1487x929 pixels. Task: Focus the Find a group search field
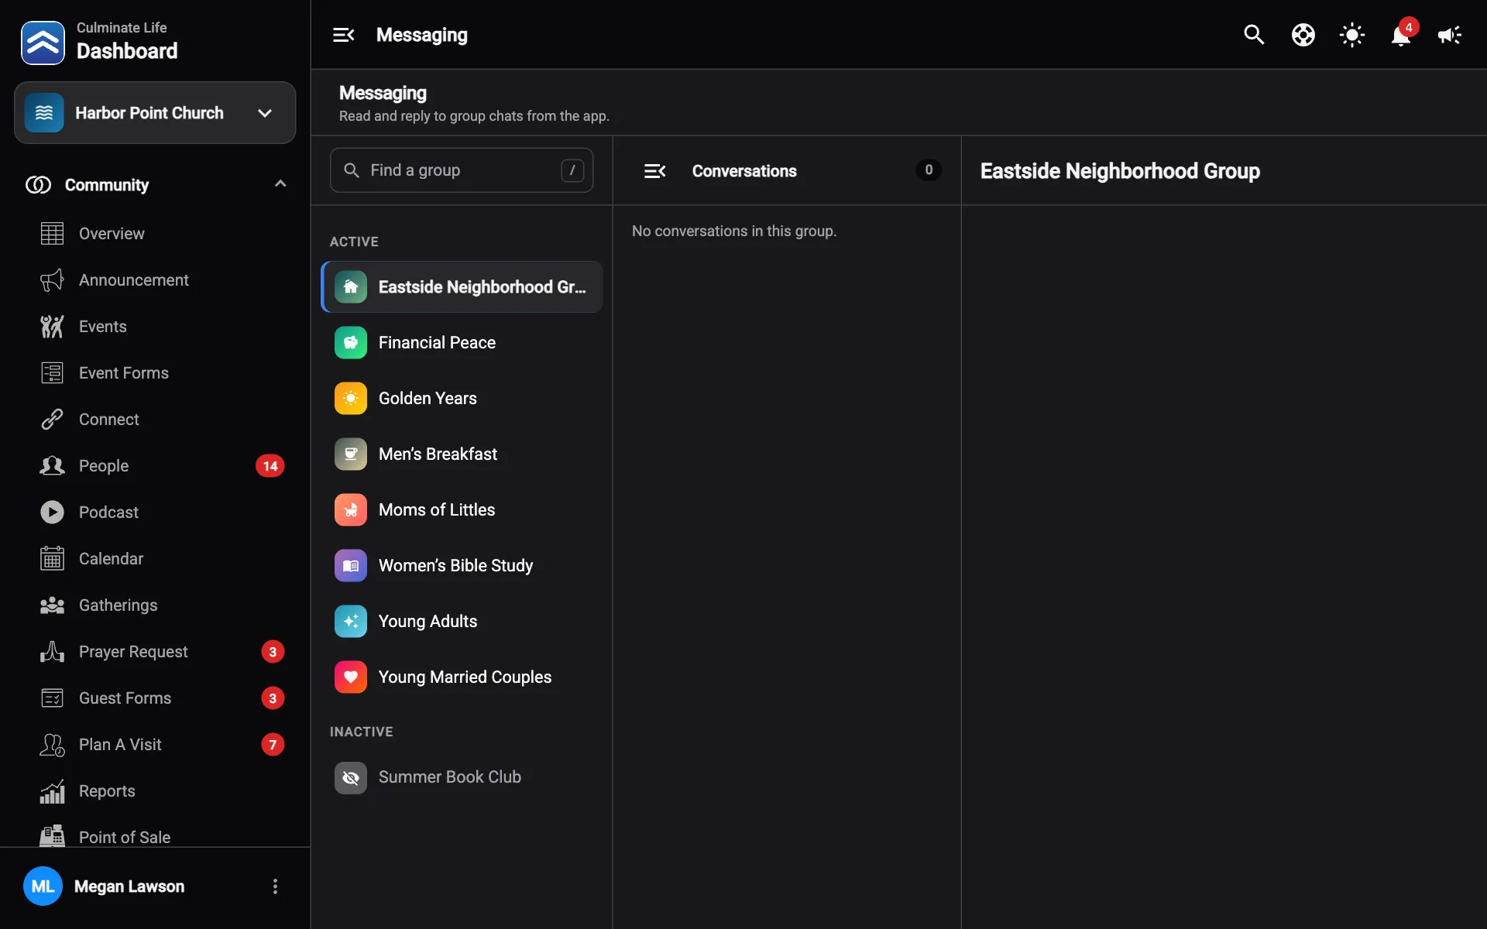462,170
